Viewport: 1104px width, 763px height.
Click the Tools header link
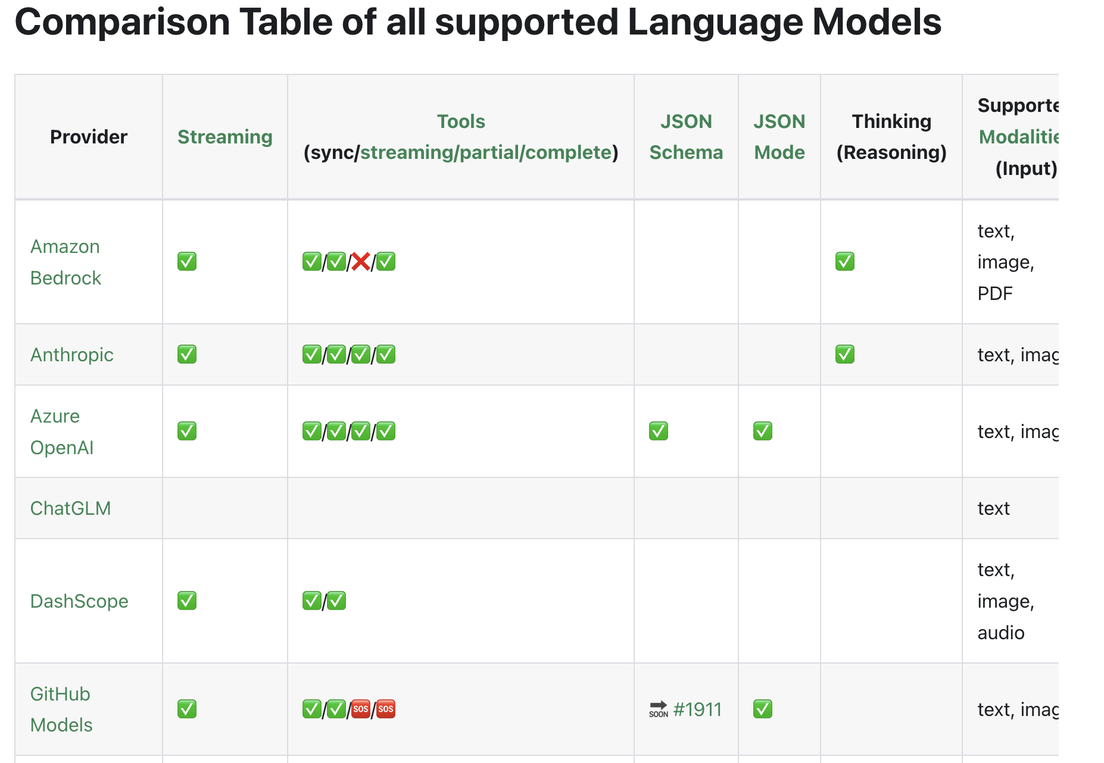(461, 121)
